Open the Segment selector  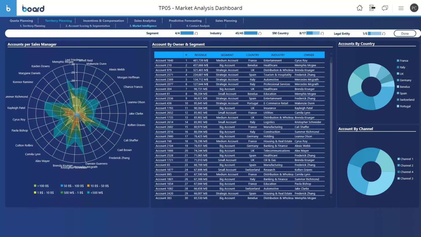(152, 33)
